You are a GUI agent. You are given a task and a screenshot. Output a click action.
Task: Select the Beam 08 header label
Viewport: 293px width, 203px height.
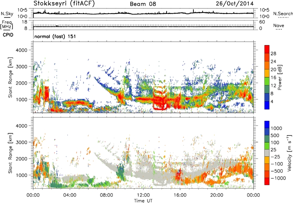[x=143, y=4]
